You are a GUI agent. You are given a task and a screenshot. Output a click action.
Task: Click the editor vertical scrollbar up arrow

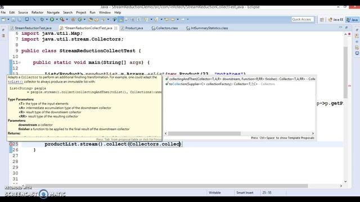(345, 34)
